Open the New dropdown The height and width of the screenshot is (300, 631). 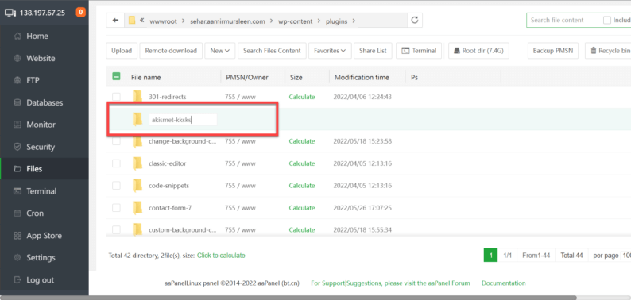[219, 51]
